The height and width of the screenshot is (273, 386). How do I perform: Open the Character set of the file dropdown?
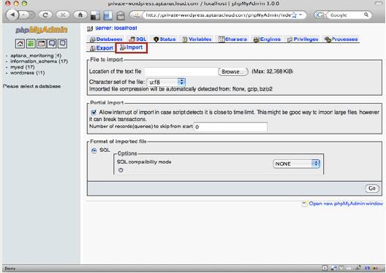click(166, 82)
